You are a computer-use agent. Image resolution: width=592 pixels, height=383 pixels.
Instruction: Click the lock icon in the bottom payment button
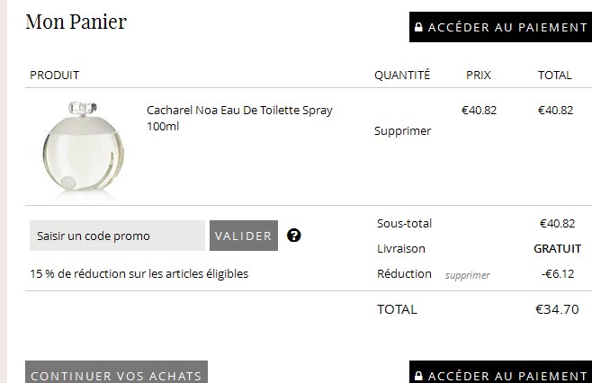click(418, 376)
